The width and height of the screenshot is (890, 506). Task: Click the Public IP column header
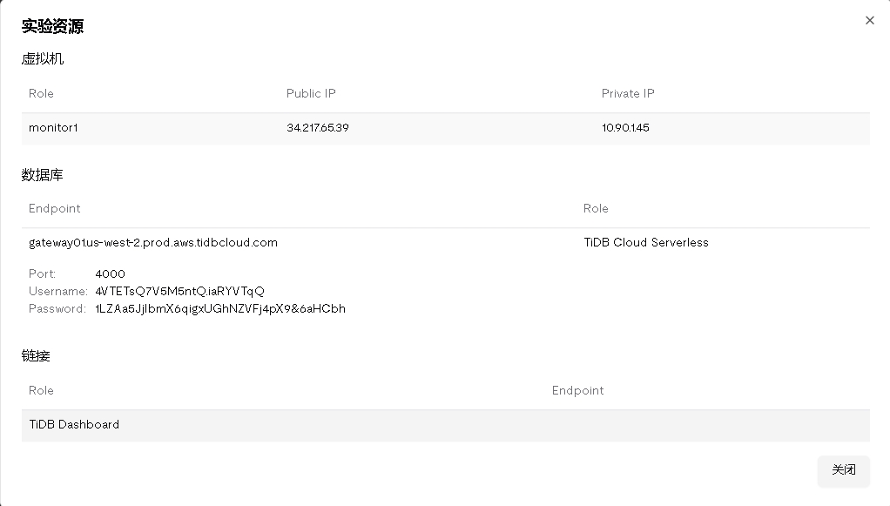(311, 93)
